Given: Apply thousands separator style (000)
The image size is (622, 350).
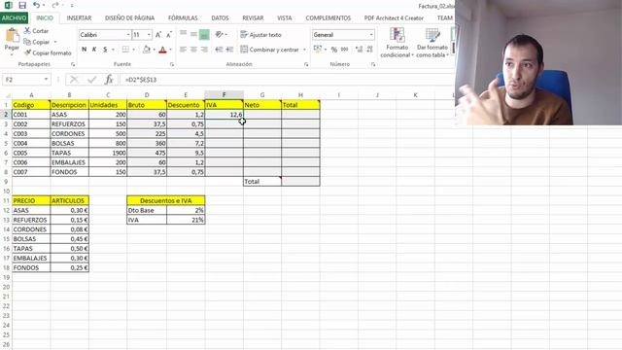Looking at the screenshot, I should click(x=344, y=50).
